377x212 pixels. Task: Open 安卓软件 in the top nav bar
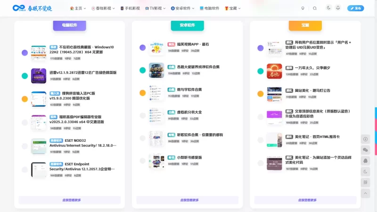(183, 8)
